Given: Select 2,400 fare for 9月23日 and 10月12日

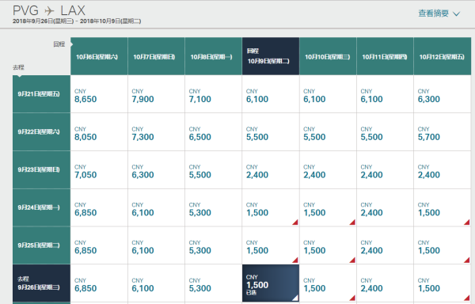Looking at the screenshot, I should 443,169.
